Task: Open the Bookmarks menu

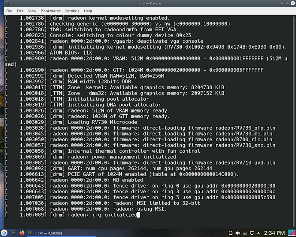Action: coord(51,11)
